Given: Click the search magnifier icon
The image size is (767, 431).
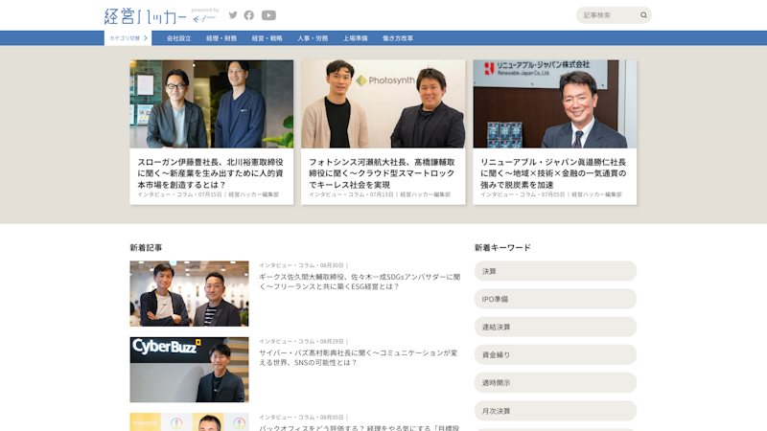Looking at the screenshot, I should point(643,15).
